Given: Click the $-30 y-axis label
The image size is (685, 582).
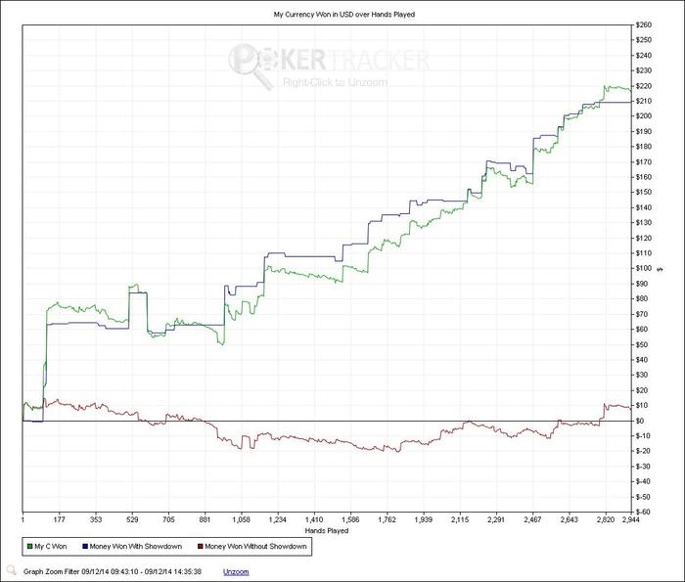Looking at the screenshot, I should click(641, 467).
